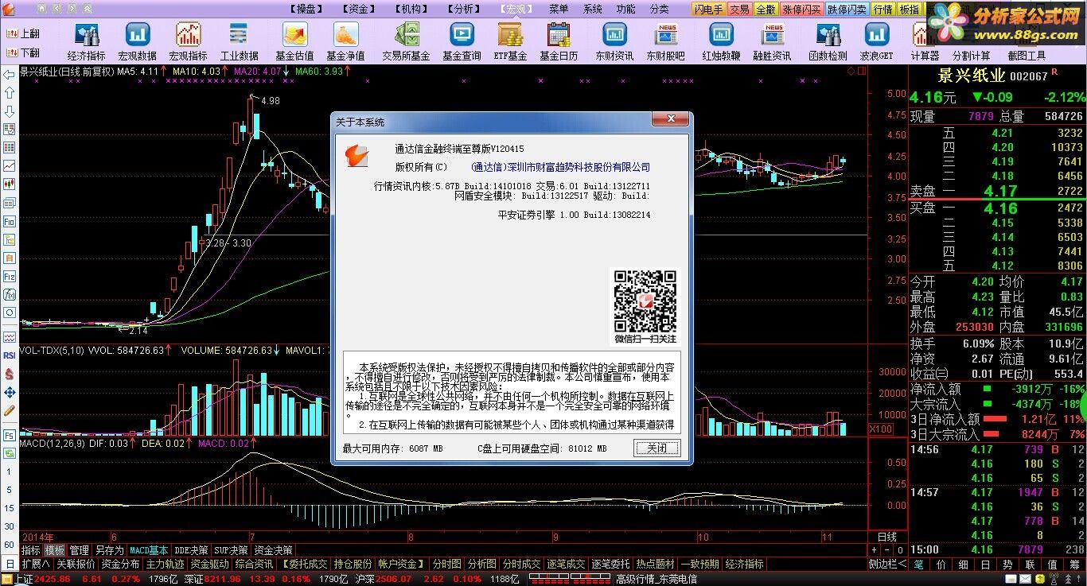This screenshot has width=1087, height=586.
Task: Click the 截图工具 toolbar item
Action: (1027, 56)
